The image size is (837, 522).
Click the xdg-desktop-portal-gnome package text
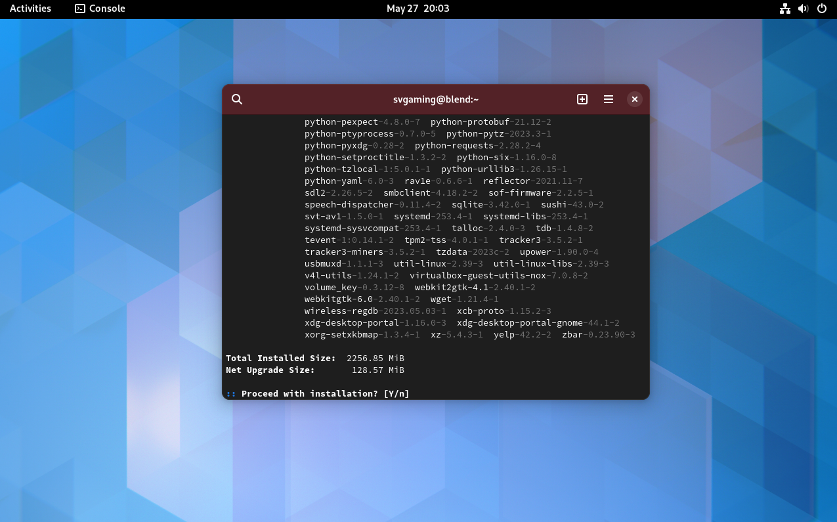coord(520,323)
